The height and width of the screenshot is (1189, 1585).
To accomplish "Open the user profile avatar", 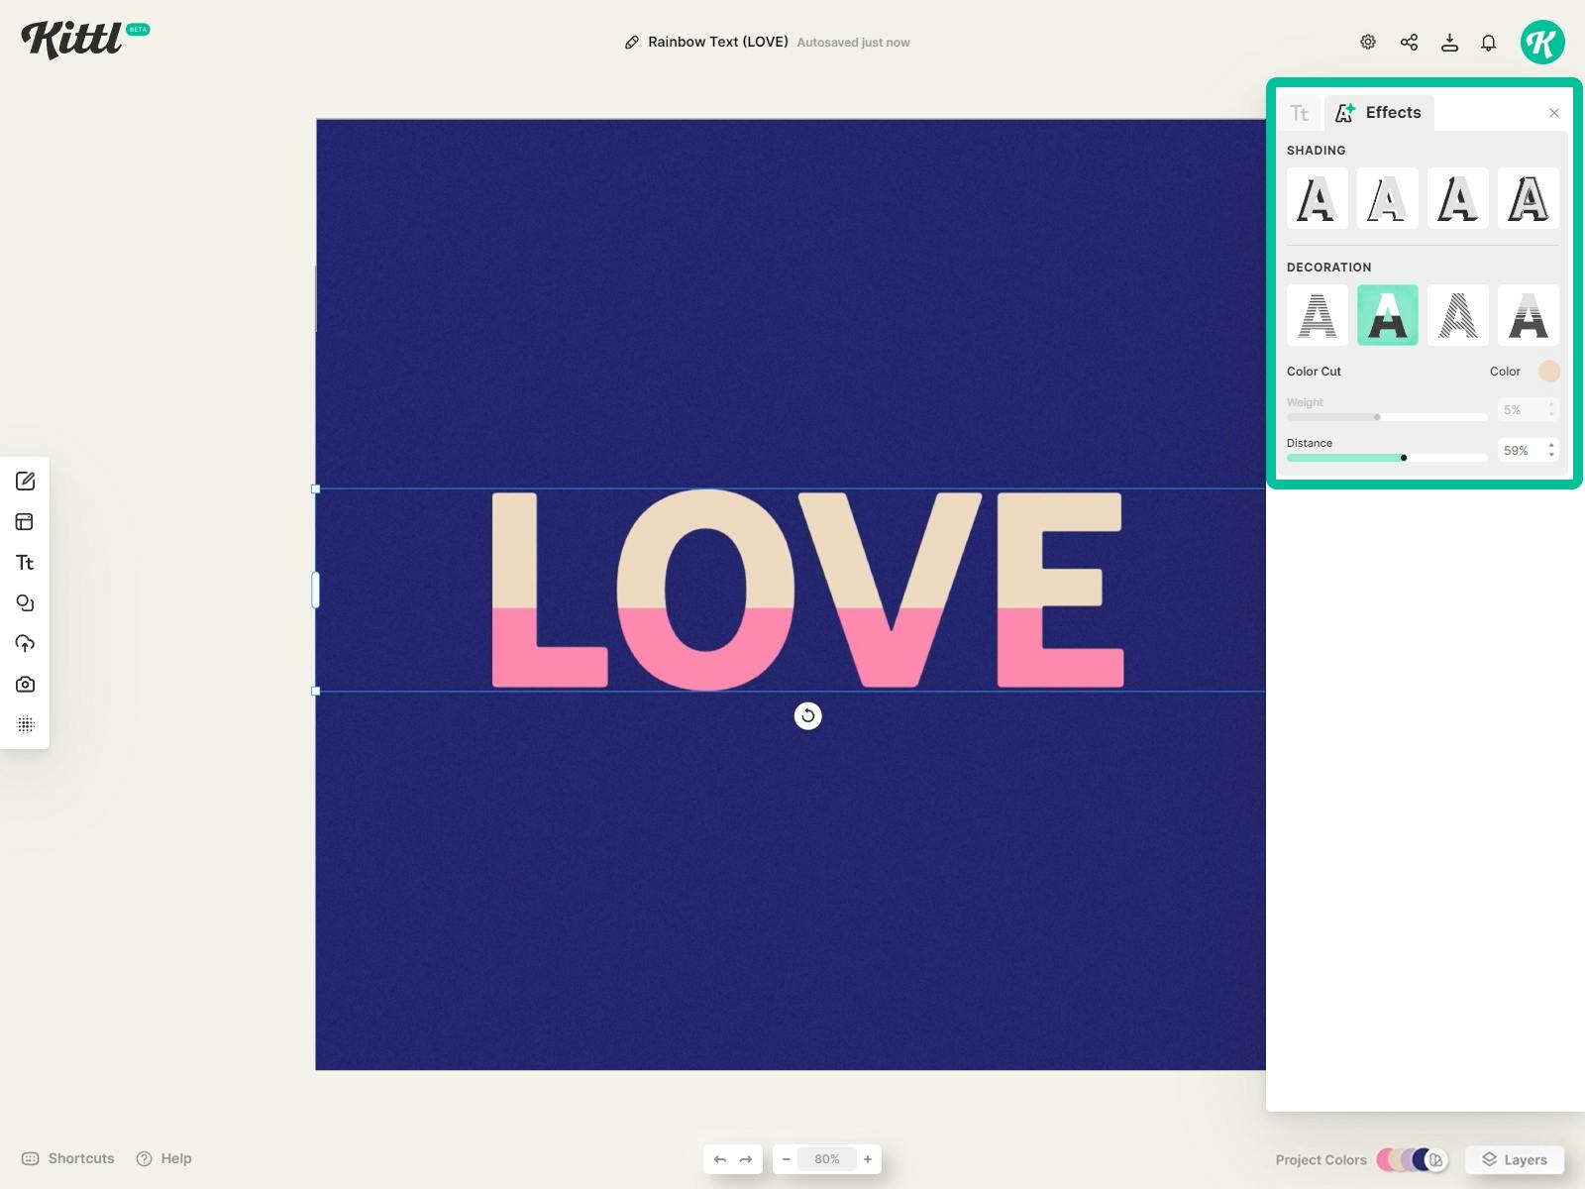I will (x=1542, y=42).
